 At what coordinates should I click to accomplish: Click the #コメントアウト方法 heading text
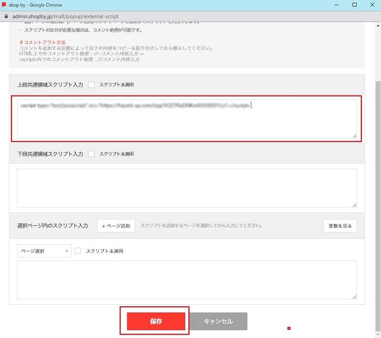42,42
